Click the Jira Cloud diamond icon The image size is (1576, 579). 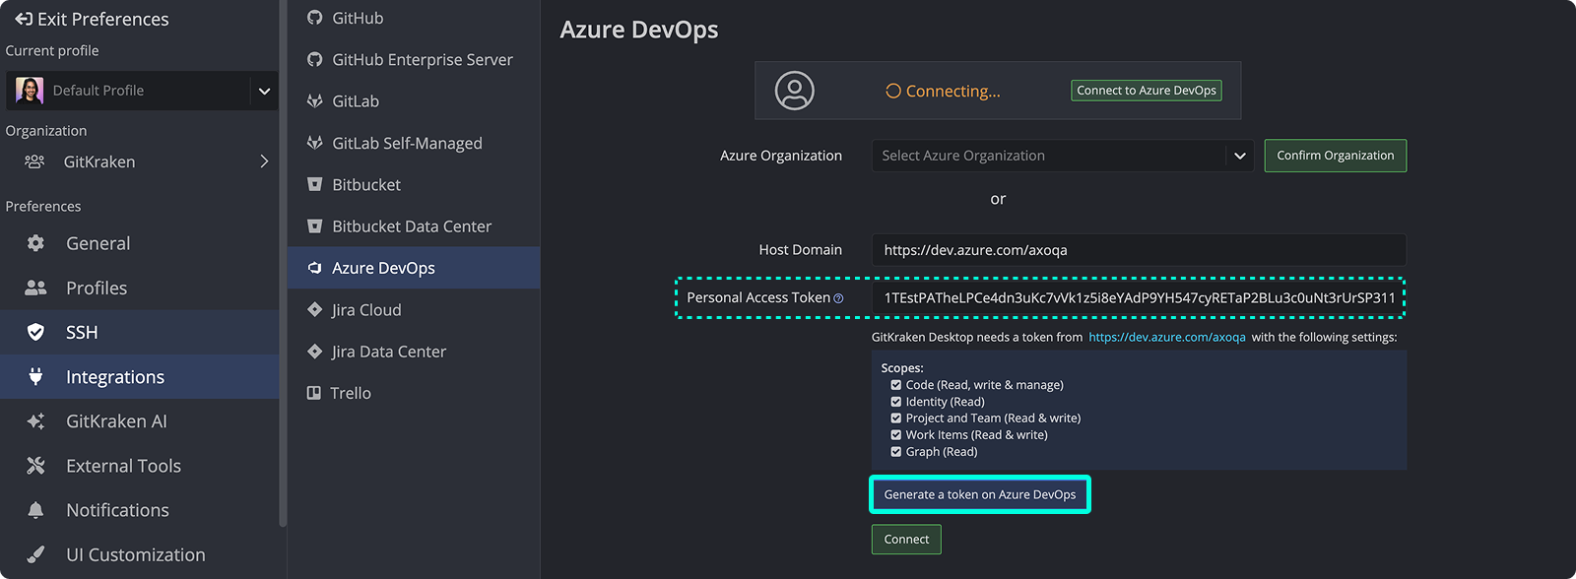point(314,310)
